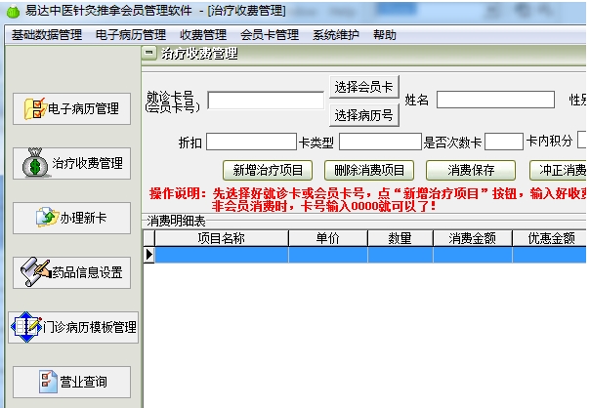
Task: Click the money bag icon on 治疗收费管理
Action: click(x=35, y=163)
